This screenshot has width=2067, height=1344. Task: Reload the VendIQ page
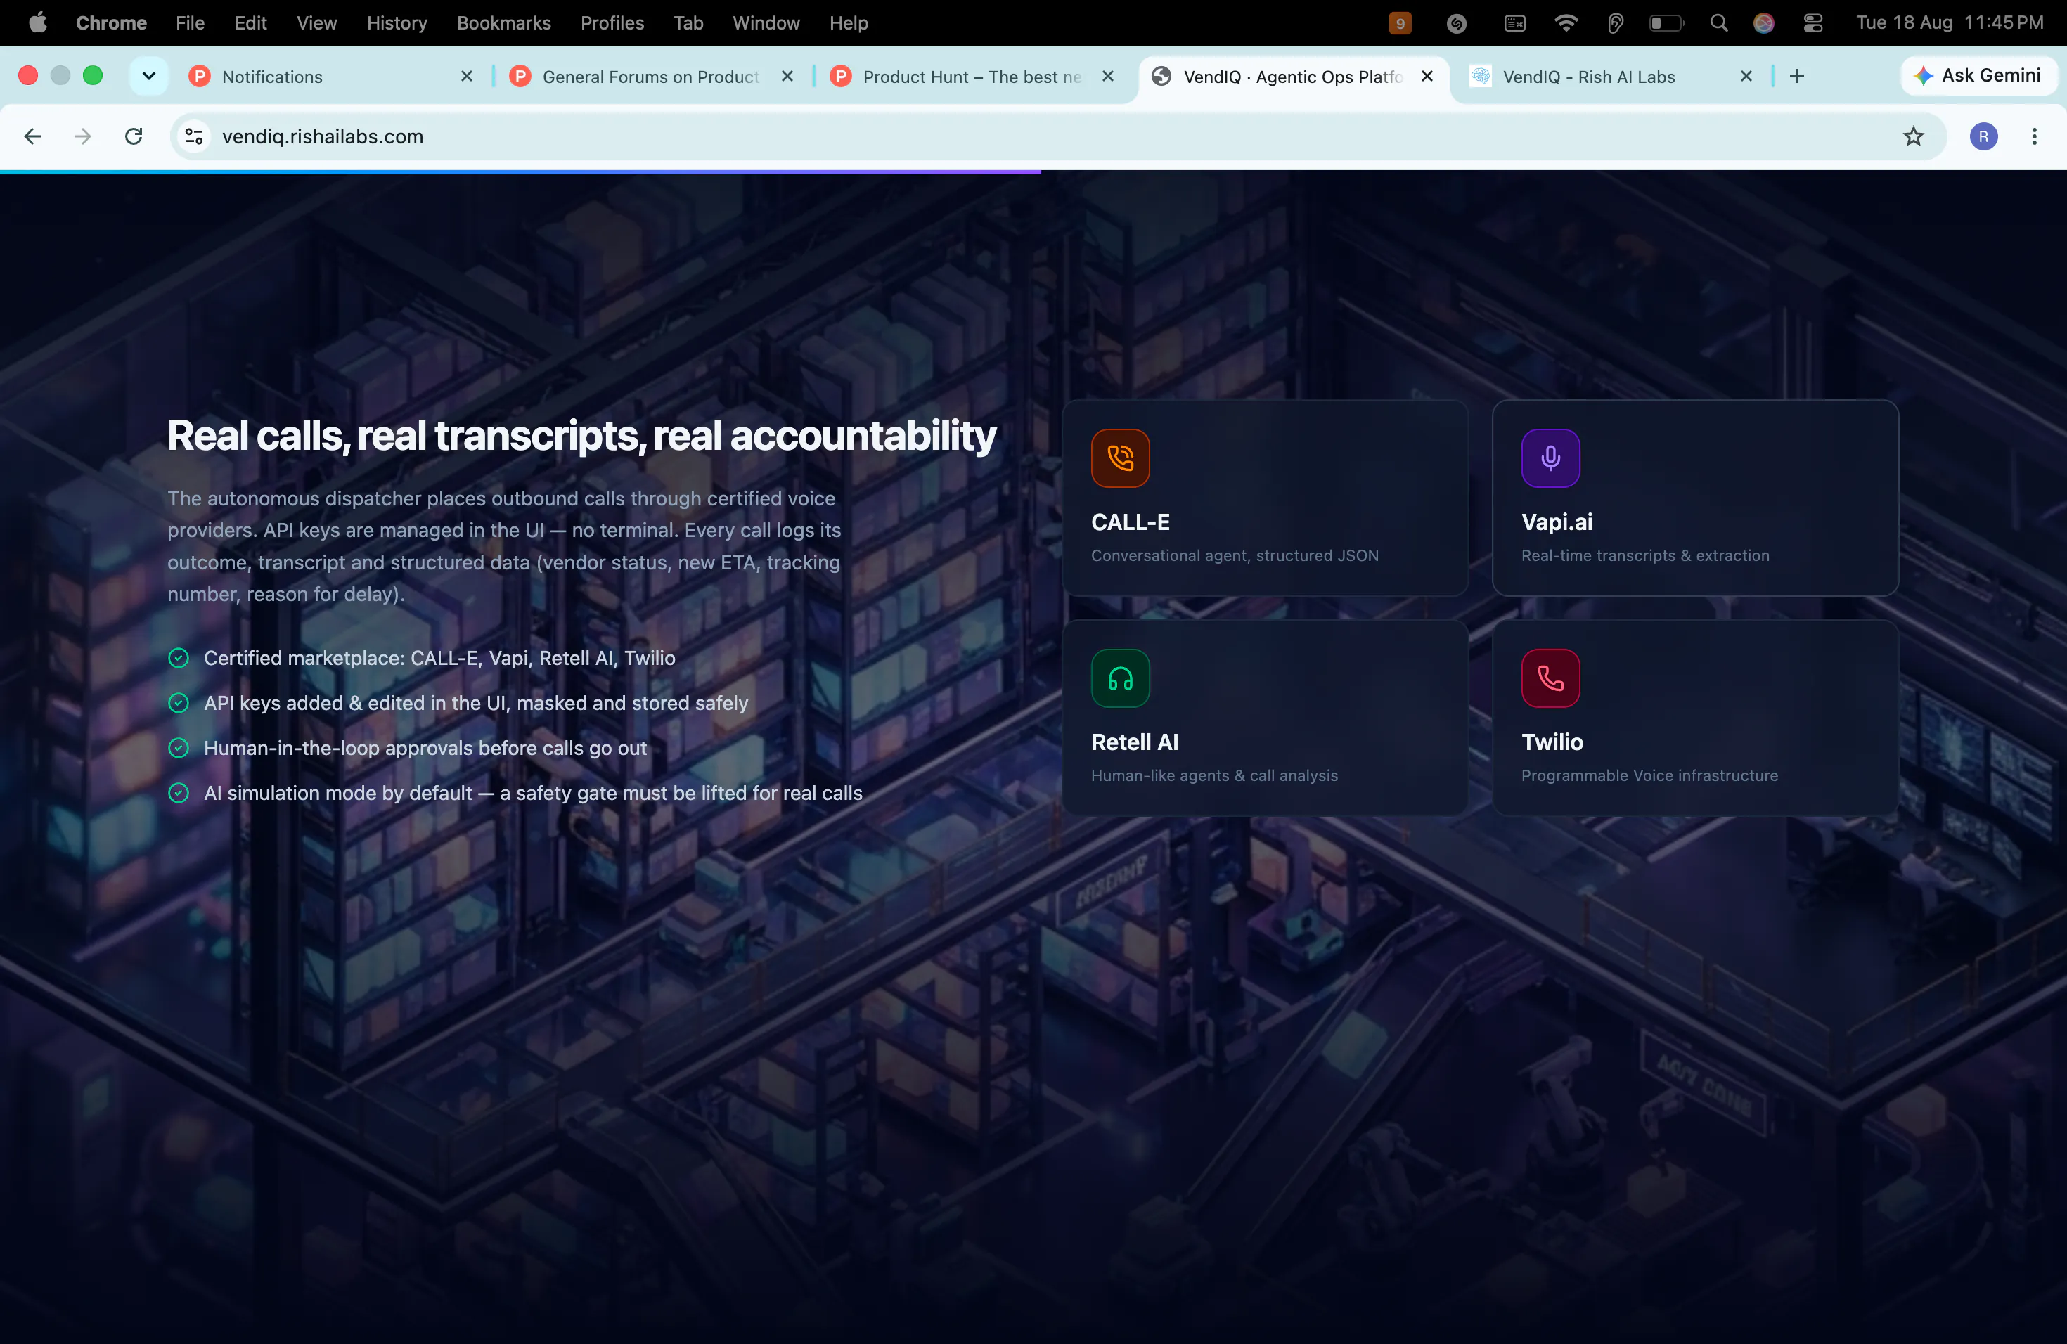click(x=134, y=136)
